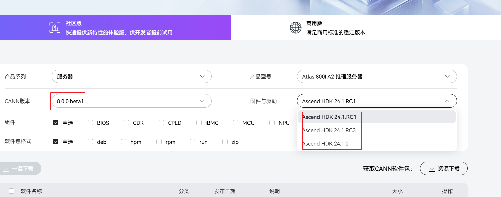This screenshot has width=501, height=197.
Task: Tick the iBMC component checkbox
Action: 199,123
